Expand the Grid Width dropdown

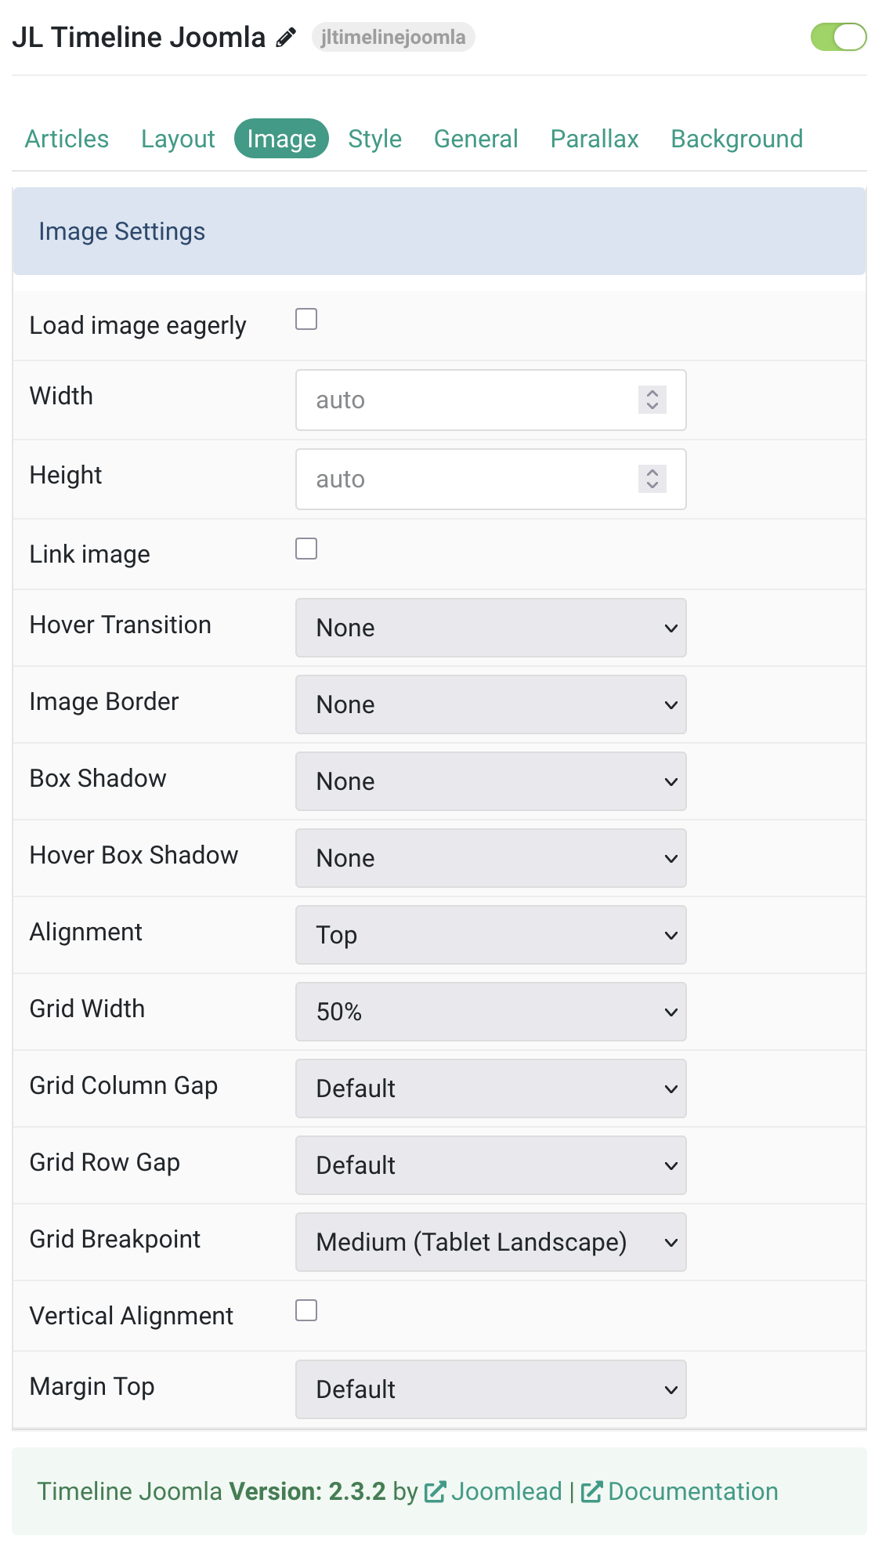point(490,1012)
